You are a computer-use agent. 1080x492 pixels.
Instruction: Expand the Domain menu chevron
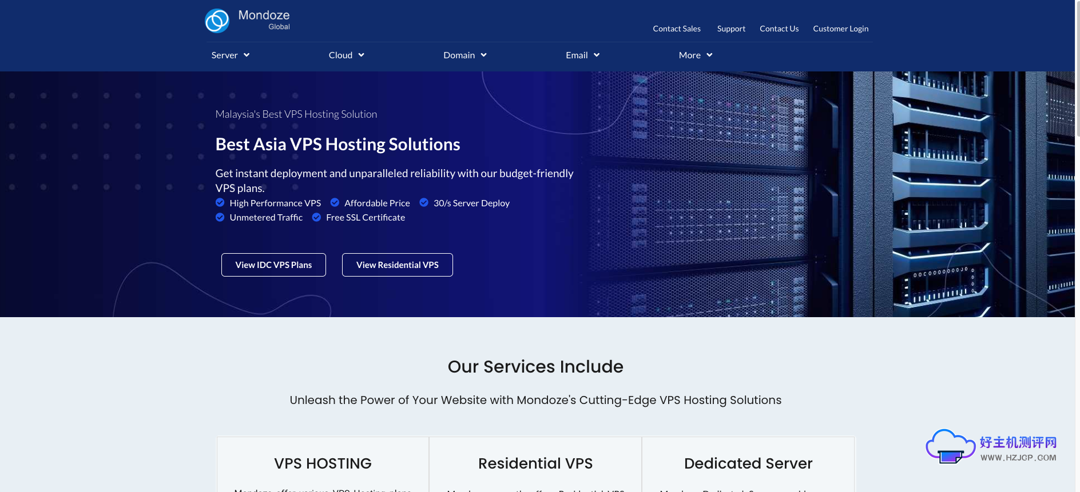(x=483, y=55)
